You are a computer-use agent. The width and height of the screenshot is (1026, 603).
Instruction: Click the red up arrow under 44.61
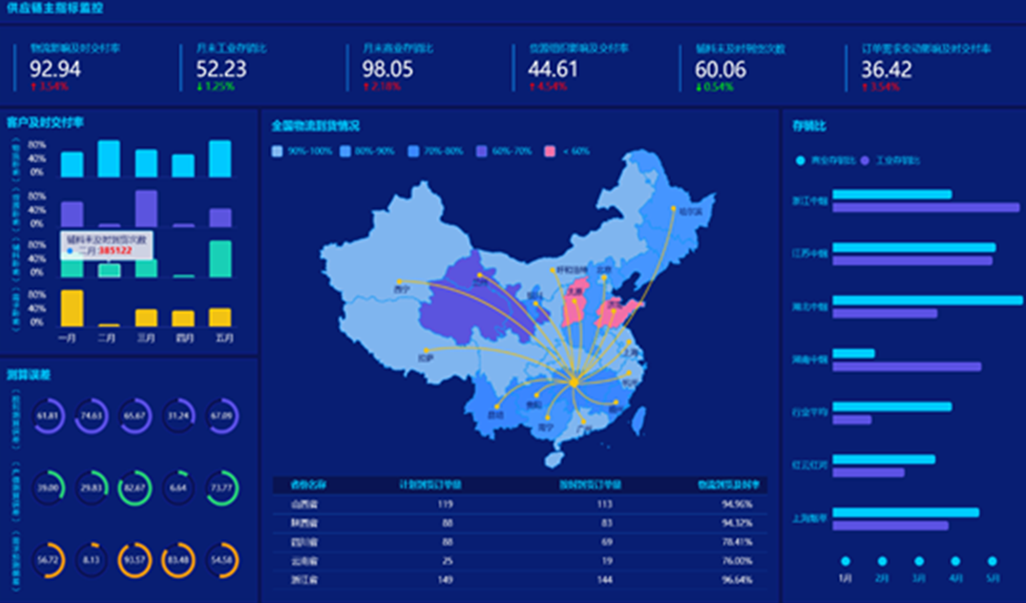tap(533, 87)
